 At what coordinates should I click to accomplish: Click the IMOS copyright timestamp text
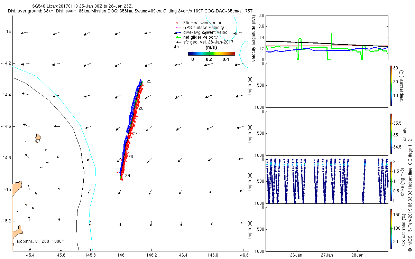[x=410, y=195]
